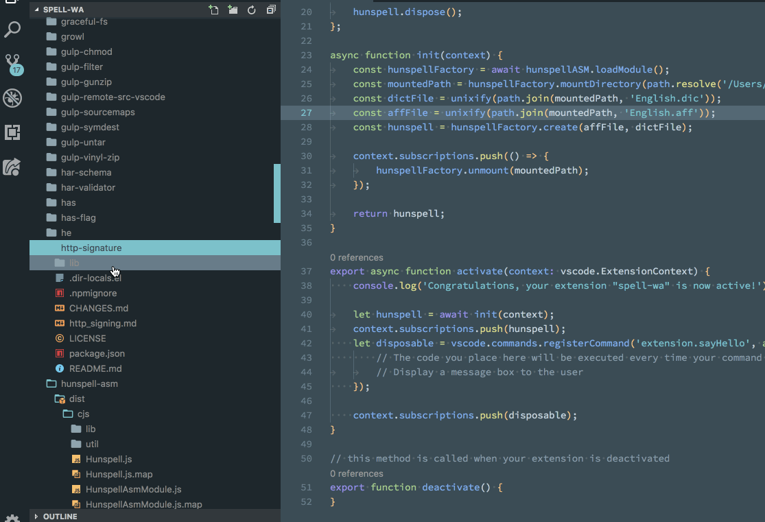Image resolution: width=765 pixels, height=522 pixels.
Task: Refresh the file explorer
Action: (x=251, y=9)
